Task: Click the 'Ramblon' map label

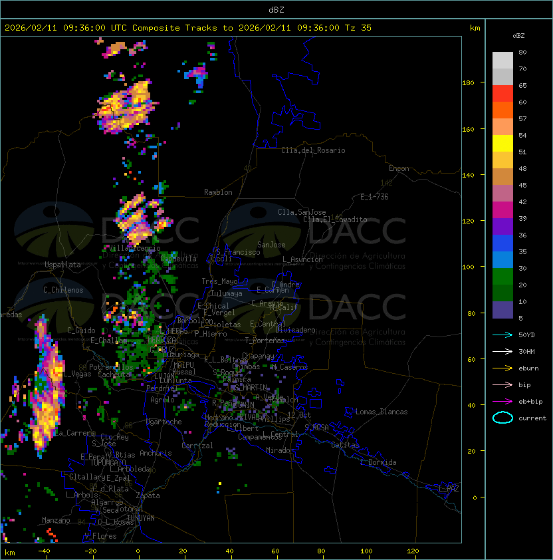Action: (218, 192)
